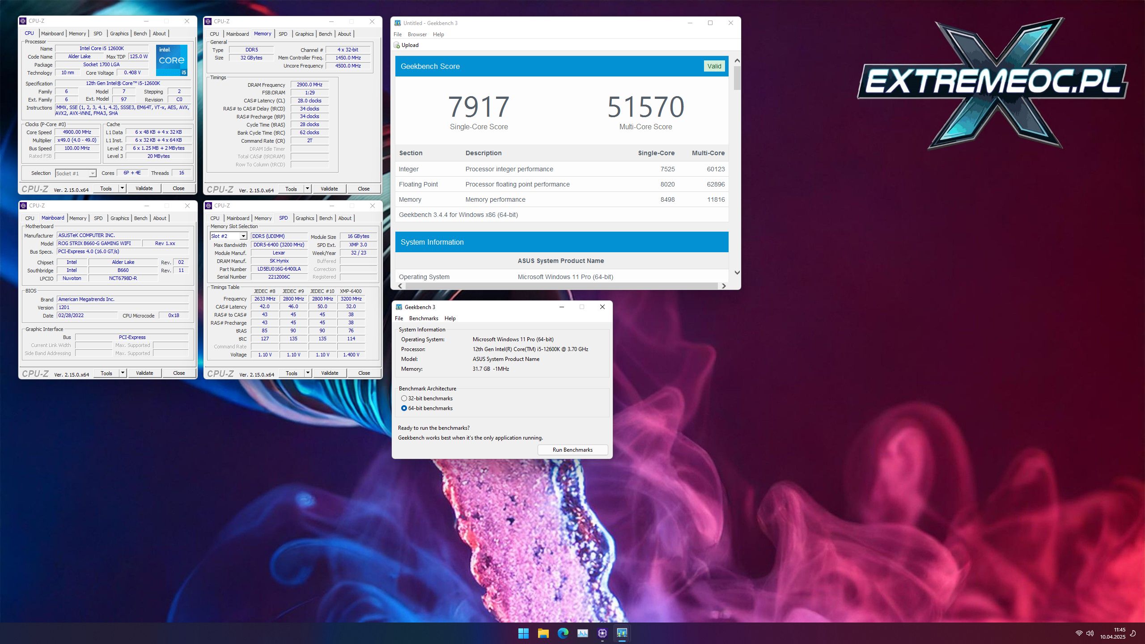1145x644 pixels.
Task: Click the Memory performance row
Action: pos(562,199)
